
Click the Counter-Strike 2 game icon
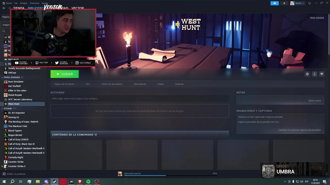click(x=6, y=166)
